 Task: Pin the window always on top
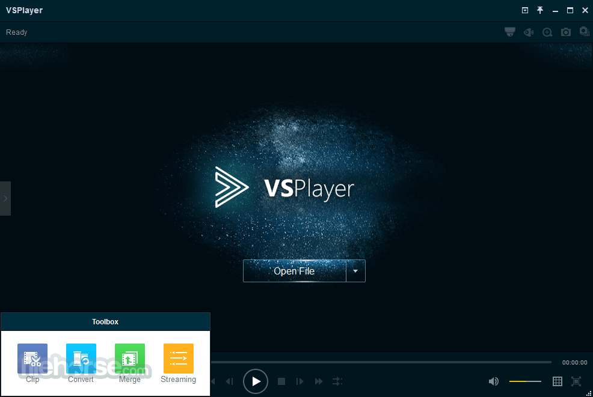coord(540,10)
